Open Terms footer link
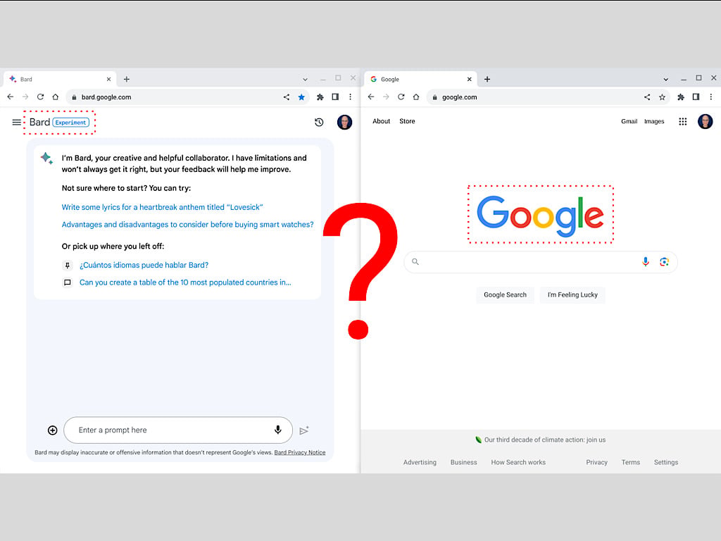 pyautogui.click(x=630, y=462)
